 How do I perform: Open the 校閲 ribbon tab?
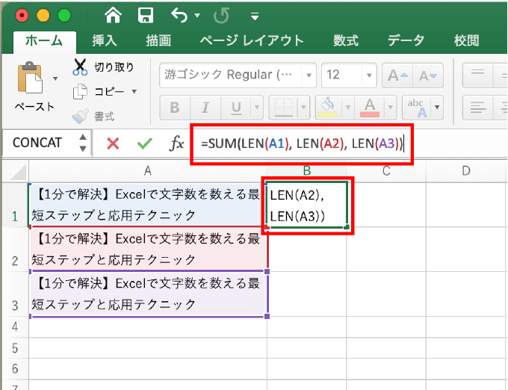click(x=466, y=41)
